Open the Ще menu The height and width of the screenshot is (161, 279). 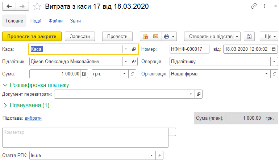click(x=269, y=36)
